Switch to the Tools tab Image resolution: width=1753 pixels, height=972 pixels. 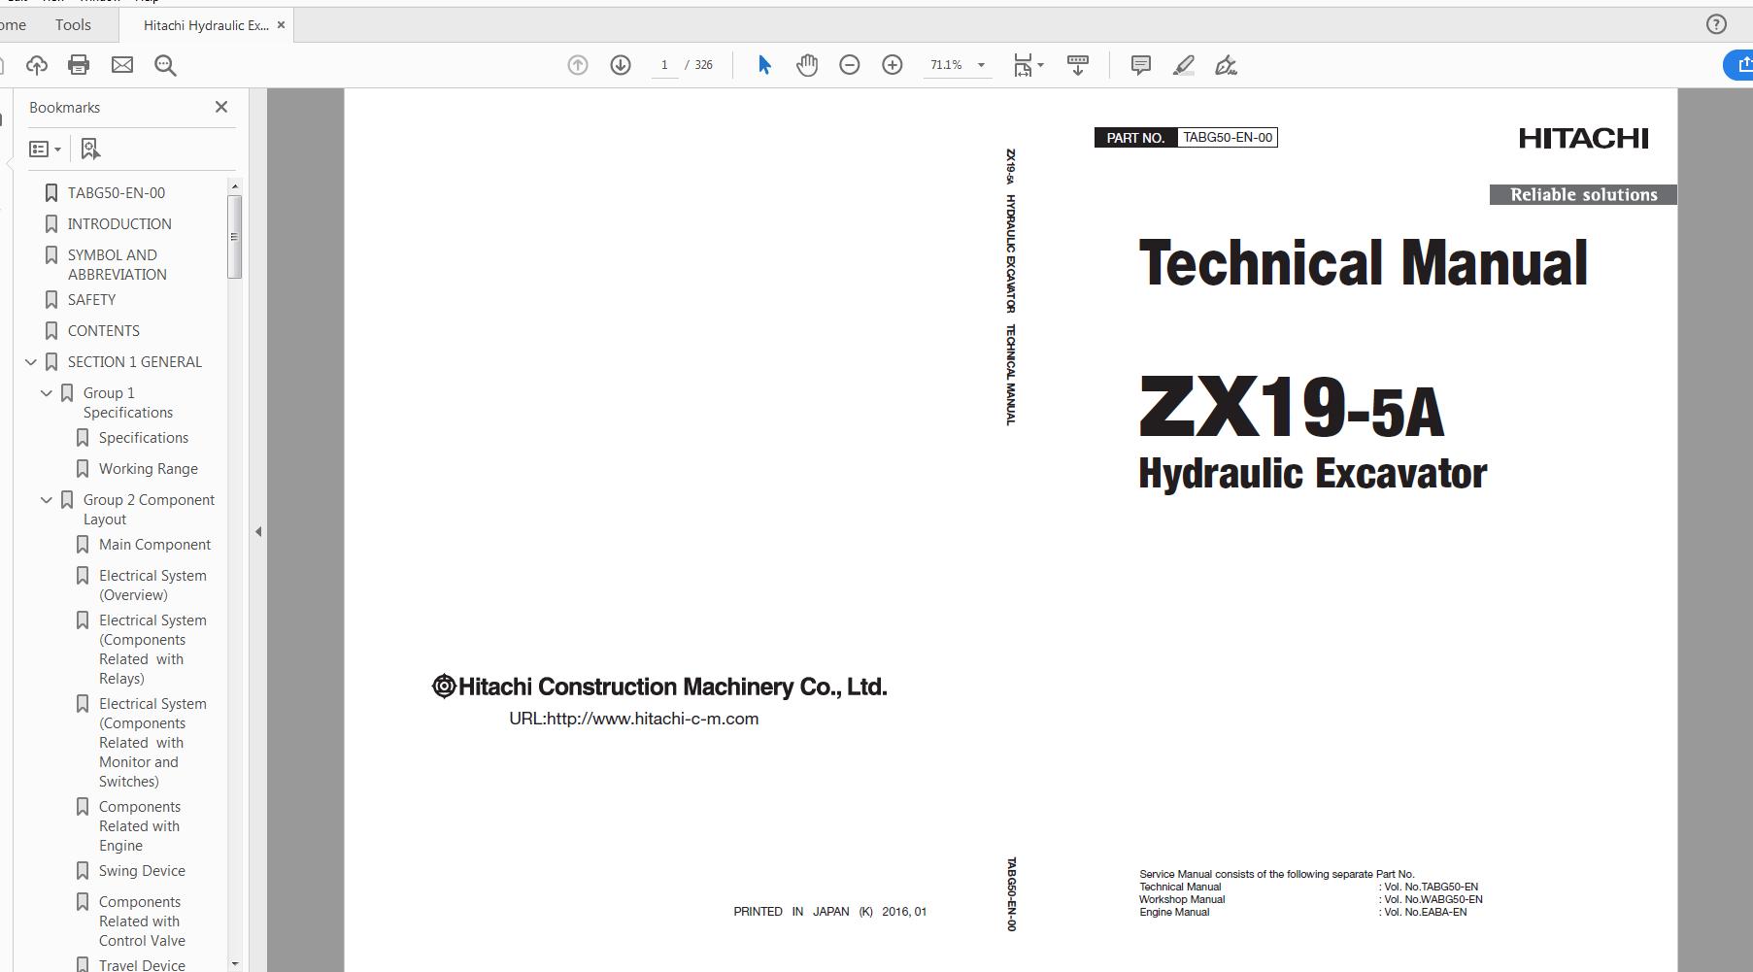pos(73,24)
